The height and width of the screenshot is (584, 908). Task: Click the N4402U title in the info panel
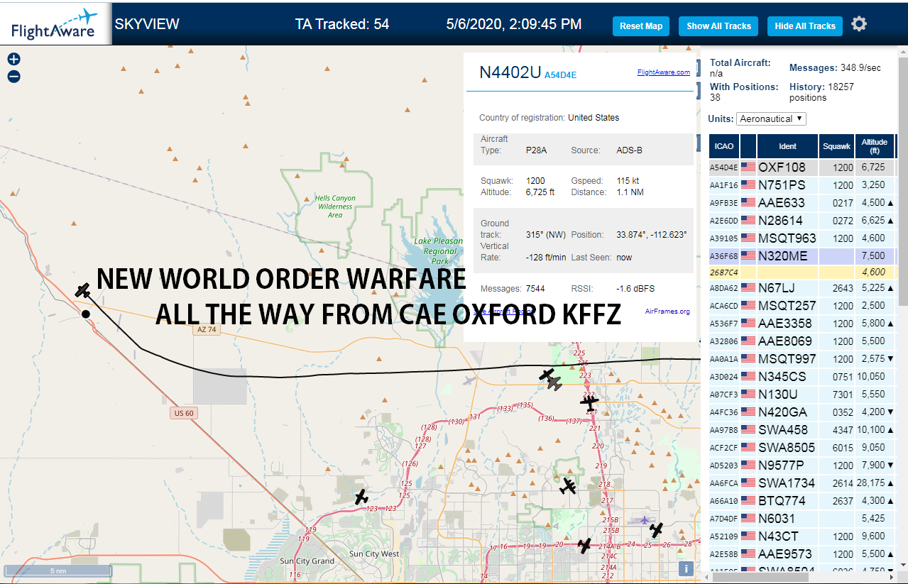(510, 73)
